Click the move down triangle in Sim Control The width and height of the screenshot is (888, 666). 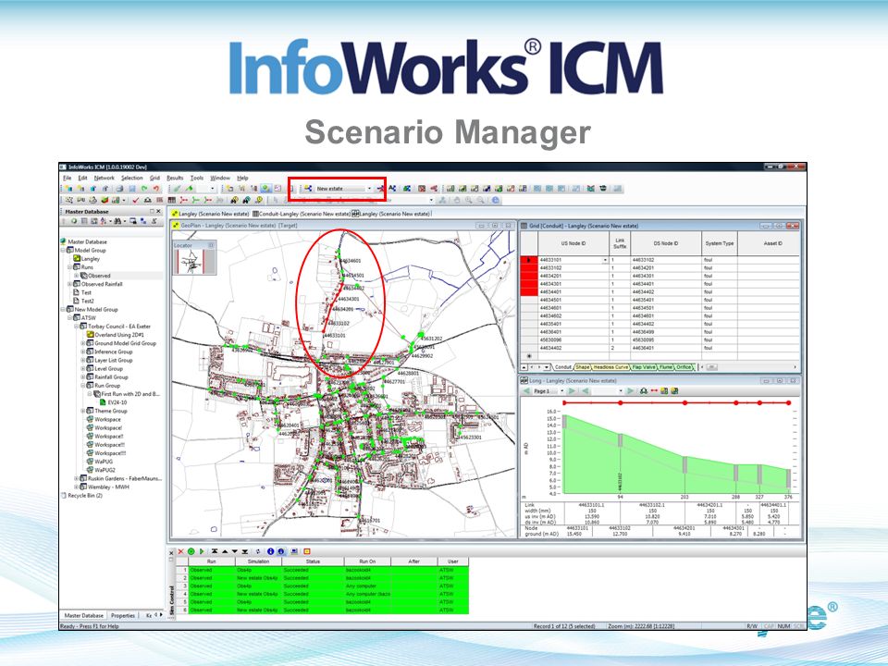coord(234,551)
